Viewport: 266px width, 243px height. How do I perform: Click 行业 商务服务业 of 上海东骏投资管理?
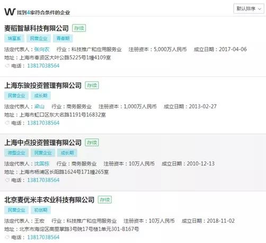(72, 107)
